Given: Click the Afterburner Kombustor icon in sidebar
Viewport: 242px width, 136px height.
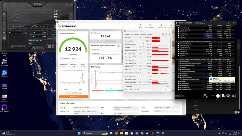Looking at the screenshot, I should click(4, 19).
